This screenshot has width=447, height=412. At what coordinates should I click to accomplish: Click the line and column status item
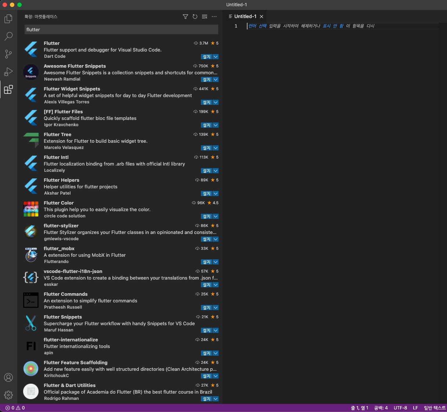click(x=360, y=408)
